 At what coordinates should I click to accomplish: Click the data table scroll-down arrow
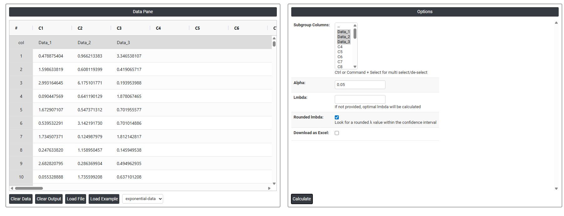point(274,184)
